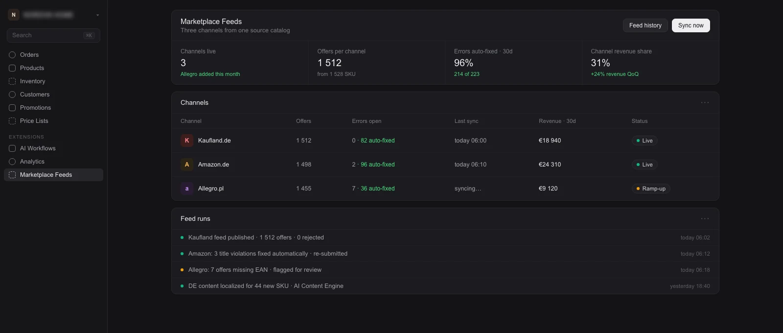Click the Allegro.pl logo badge
This screenshot has width=783, height=333.
click(x=186, y=189)
